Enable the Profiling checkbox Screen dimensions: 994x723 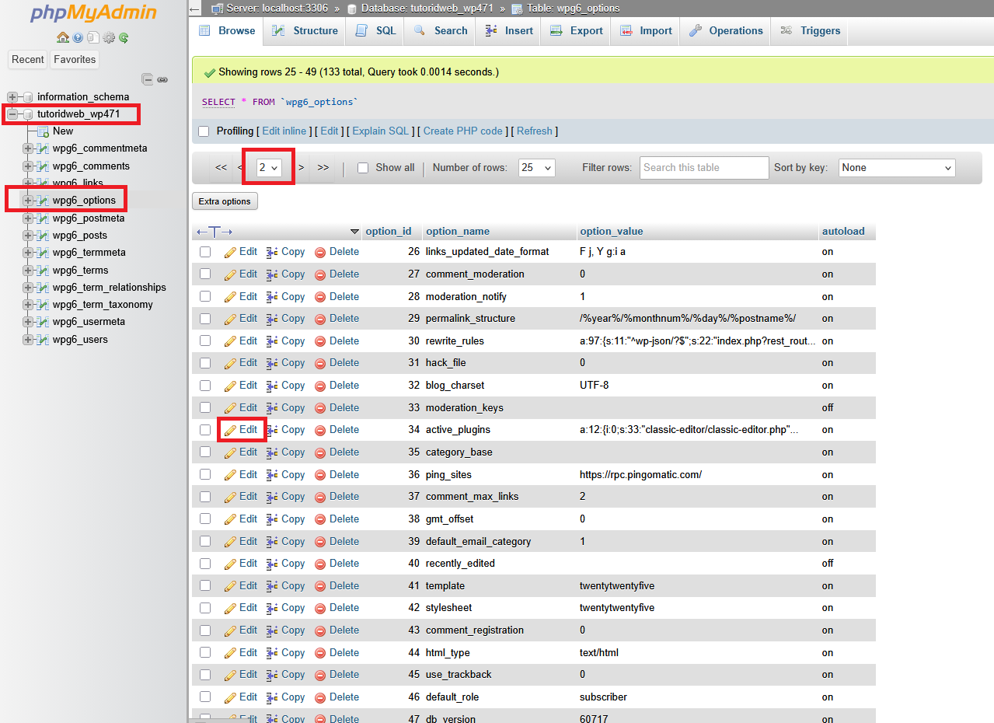point(203,131)
